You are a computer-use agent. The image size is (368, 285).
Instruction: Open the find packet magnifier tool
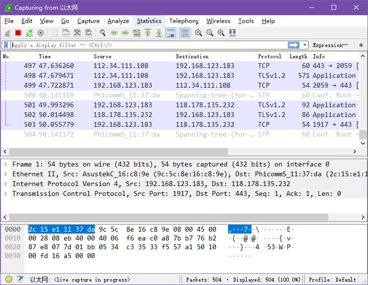click(103, 33)
